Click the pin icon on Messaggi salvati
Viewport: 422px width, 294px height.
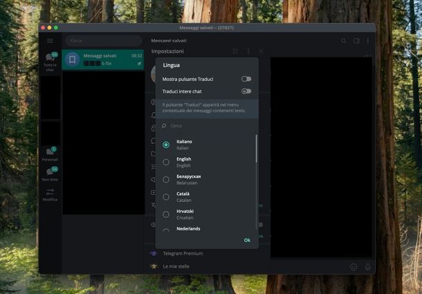tap(139, 64)
